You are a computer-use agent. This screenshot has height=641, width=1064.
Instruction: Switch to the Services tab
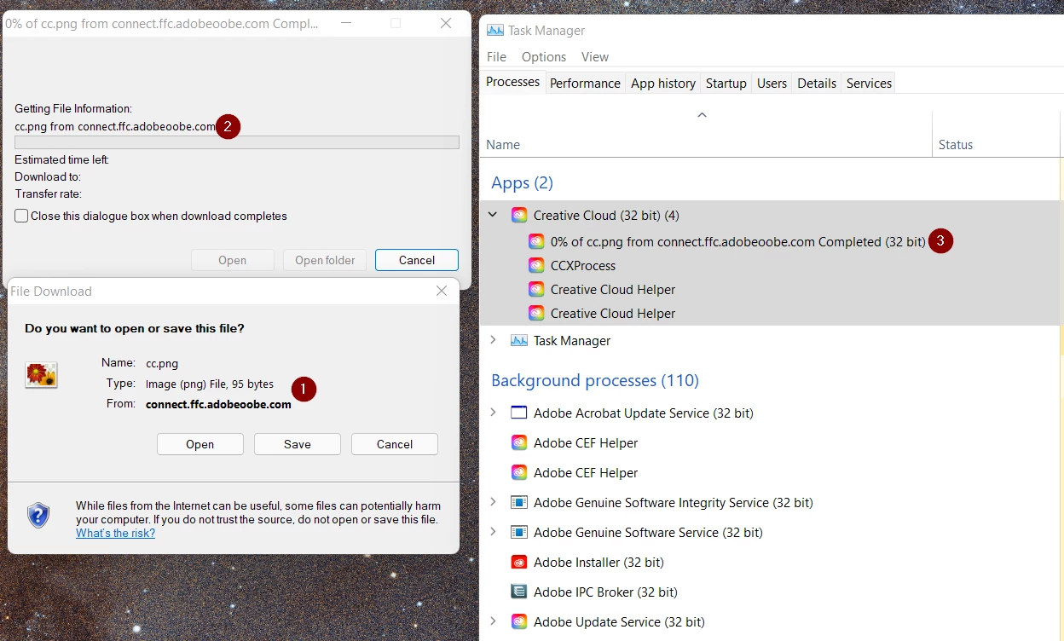[x=869, y=83]
